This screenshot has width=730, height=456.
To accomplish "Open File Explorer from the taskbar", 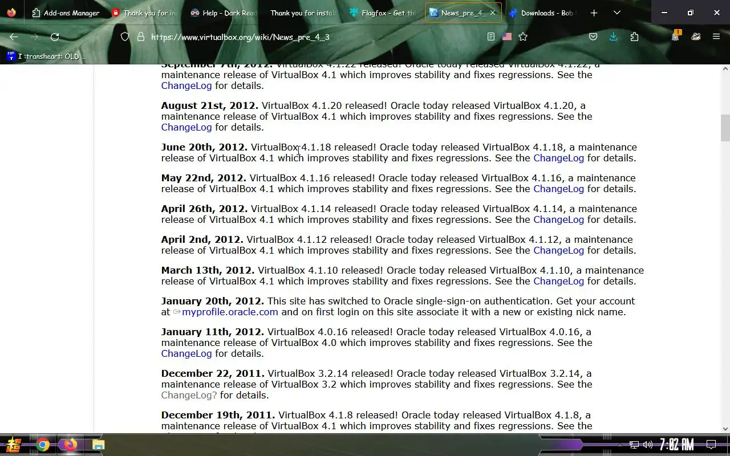I will pyautogui.click(x=98, y=445).
